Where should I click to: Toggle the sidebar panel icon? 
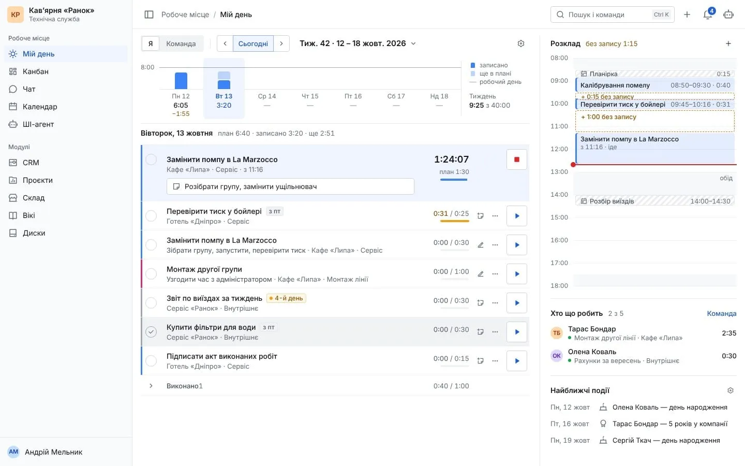[149, 14]
